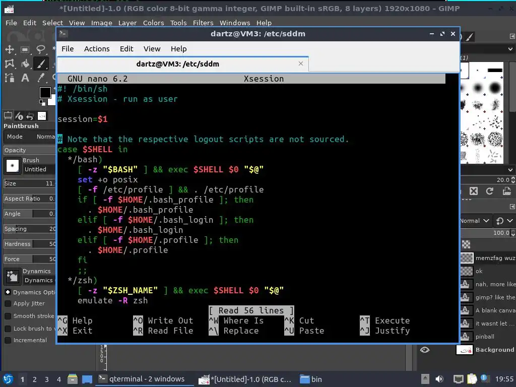Open the Images tab in GIMP dock

click(42, 116)
